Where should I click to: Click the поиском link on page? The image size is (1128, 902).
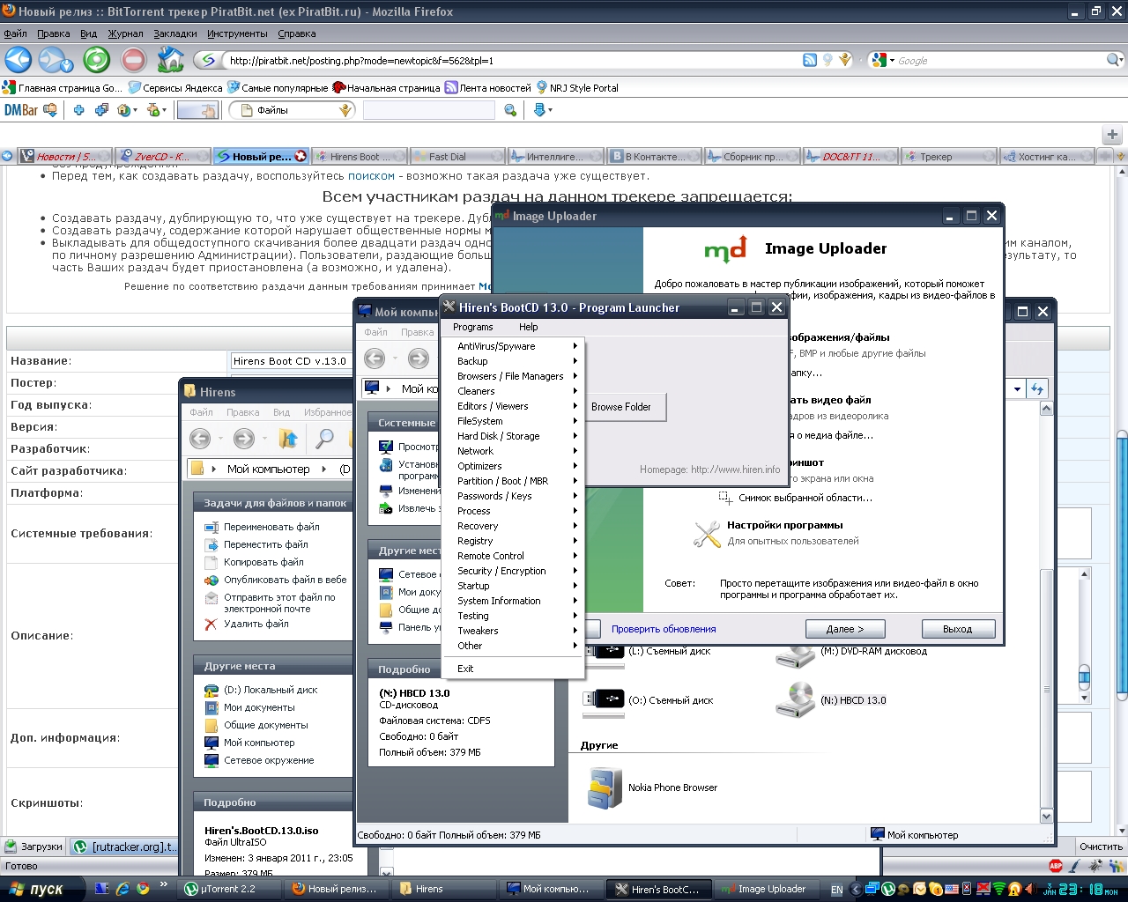371,176
